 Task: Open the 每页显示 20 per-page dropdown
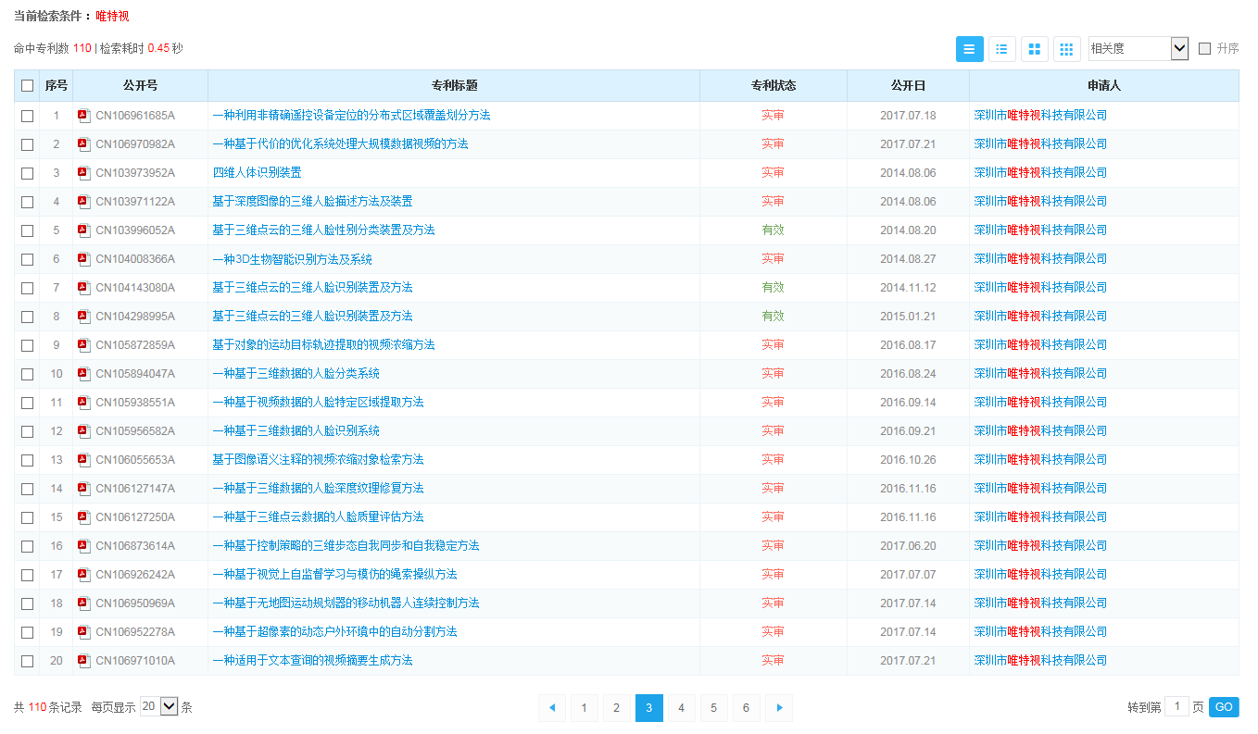click(158, 706)
